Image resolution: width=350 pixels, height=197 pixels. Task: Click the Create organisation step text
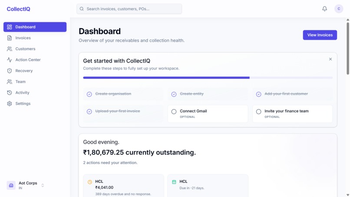pyautogui.click(x=113, y=93)
